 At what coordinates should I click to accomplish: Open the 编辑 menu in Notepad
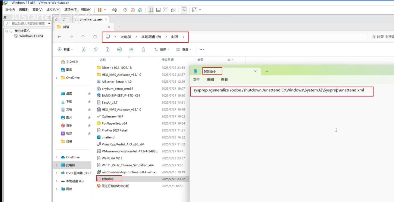[x=210, y=80]
